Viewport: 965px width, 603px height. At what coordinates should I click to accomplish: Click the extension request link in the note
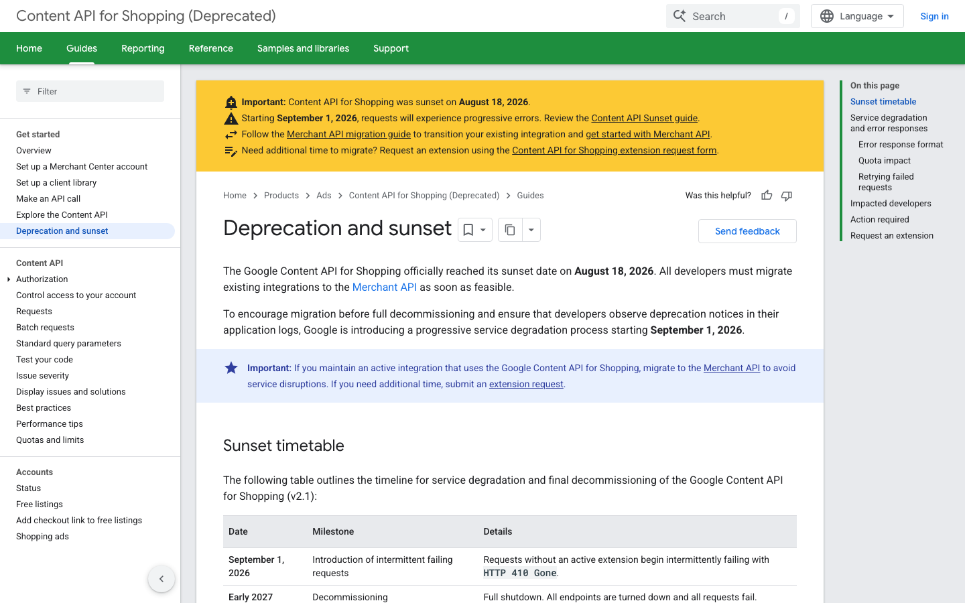tap(526, 384)
